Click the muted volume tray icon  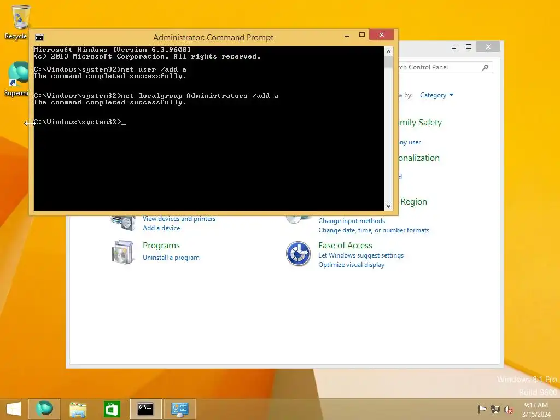point(509,409)
